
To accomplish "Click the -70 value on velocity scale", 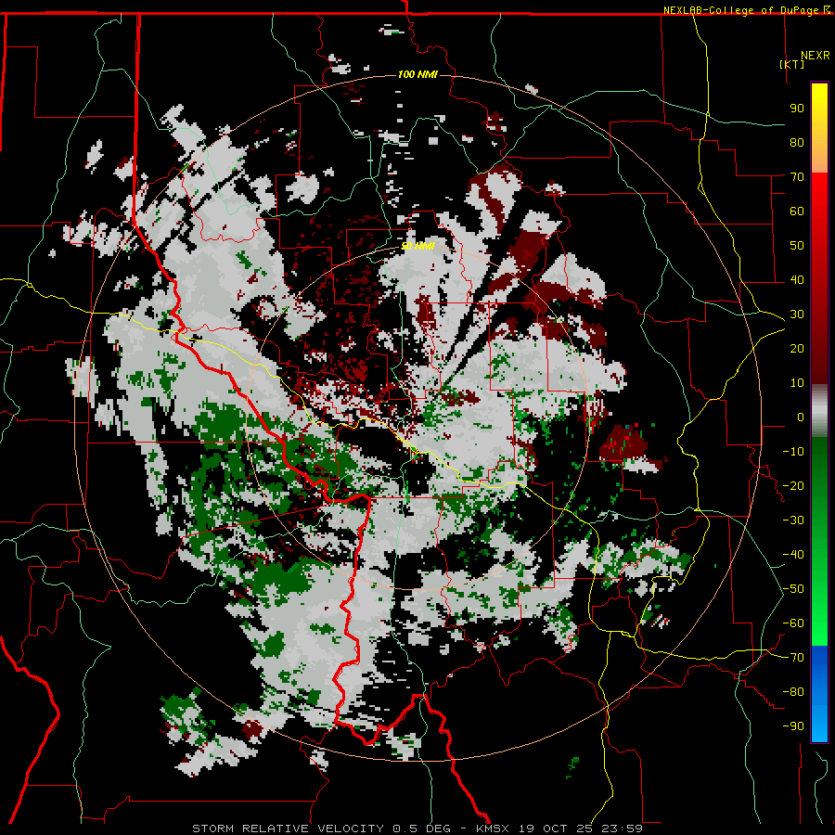I will coord(793,658).
